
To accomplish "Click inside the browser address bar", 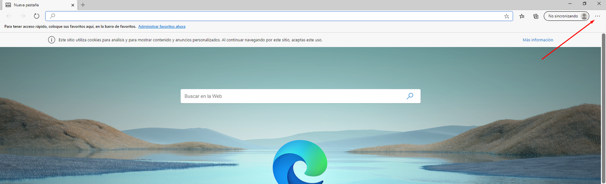I will coord(276,16).
